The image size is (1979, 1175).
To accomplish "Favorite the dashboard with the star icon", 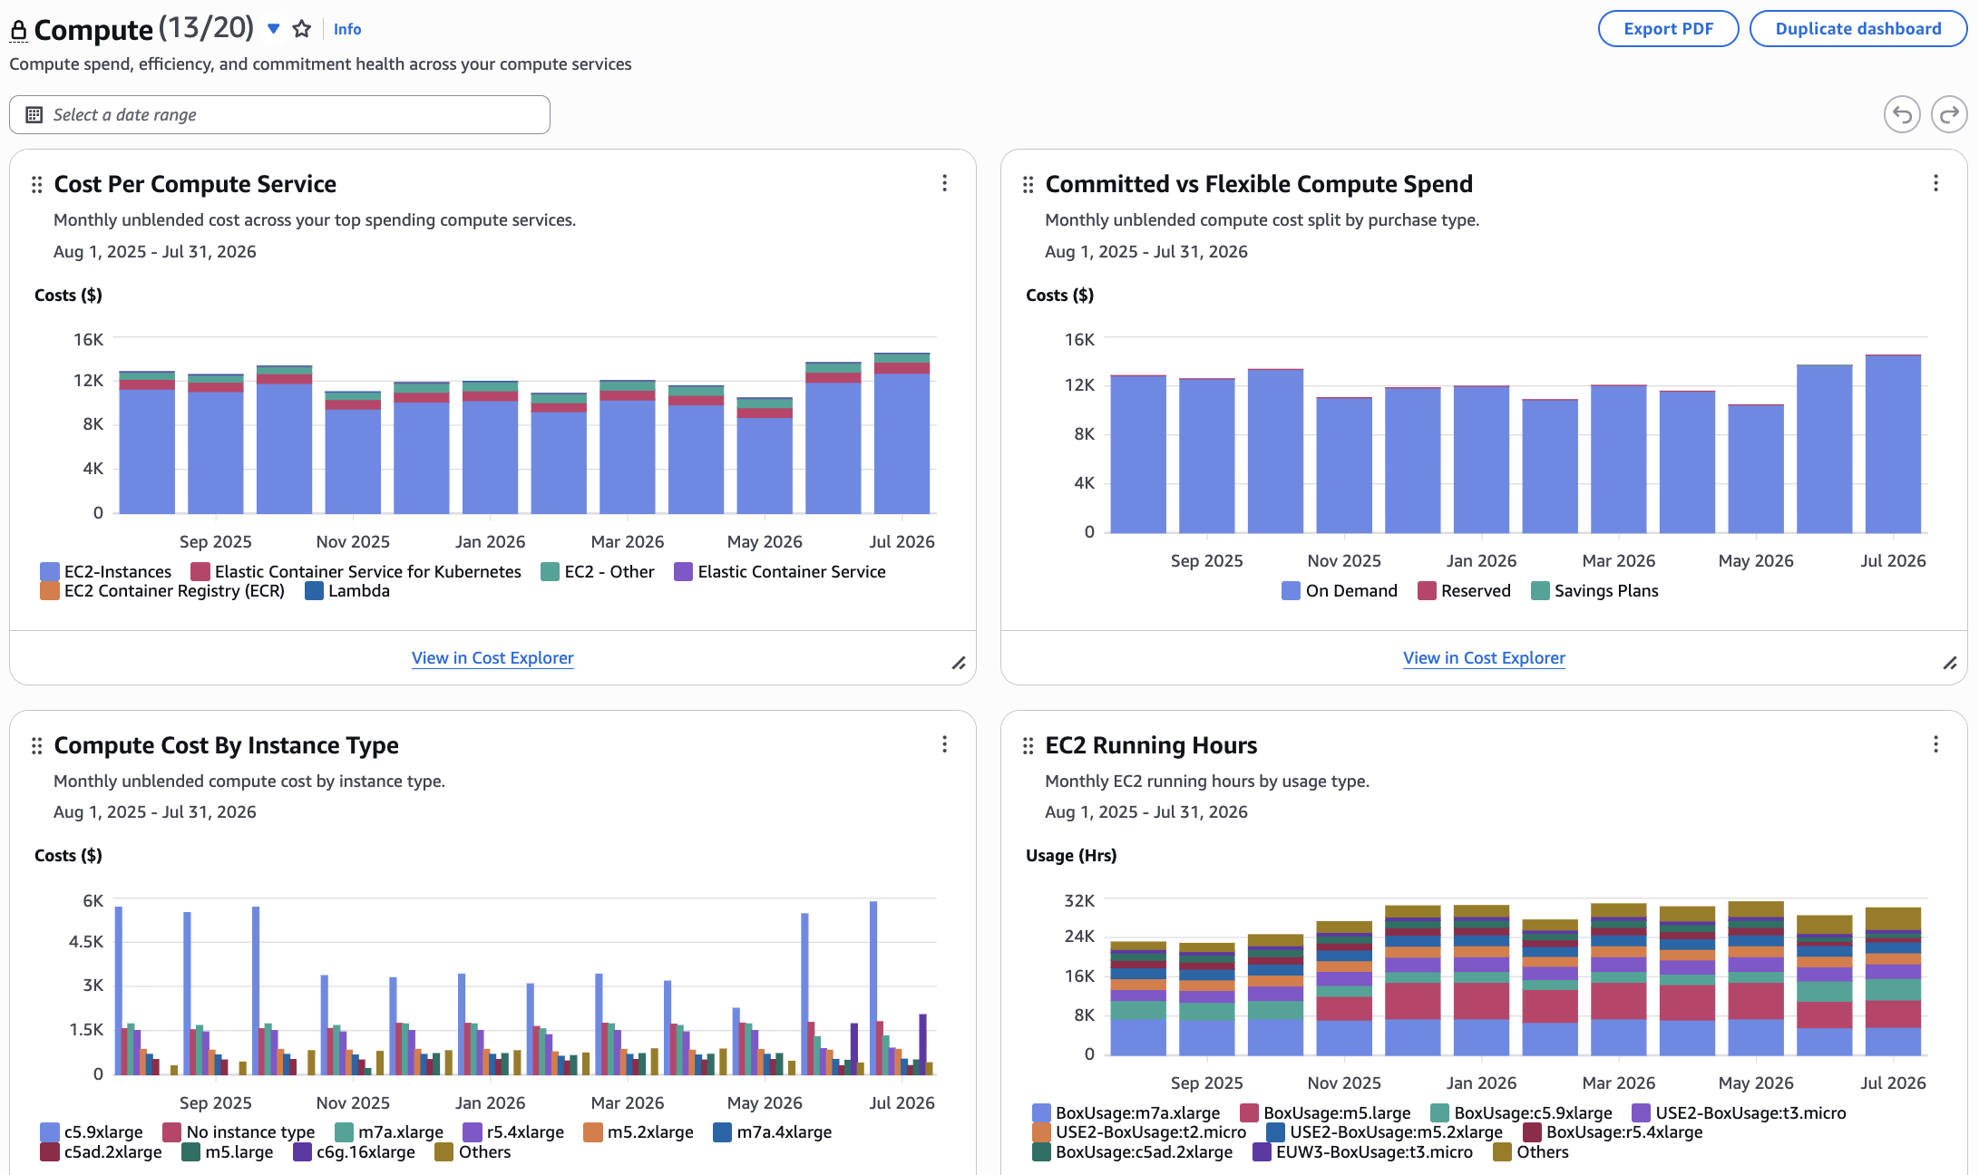I will click(302, 29).
